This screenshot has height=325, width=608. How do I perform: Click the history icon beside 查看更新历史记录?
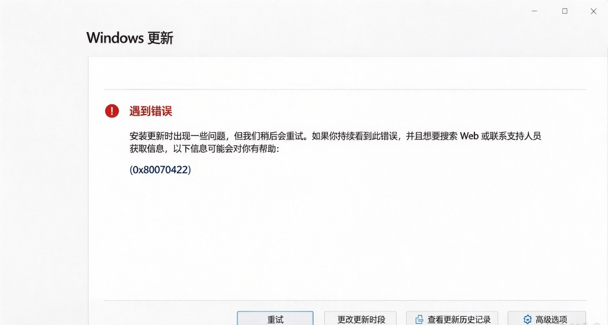[x=419, y=320]
